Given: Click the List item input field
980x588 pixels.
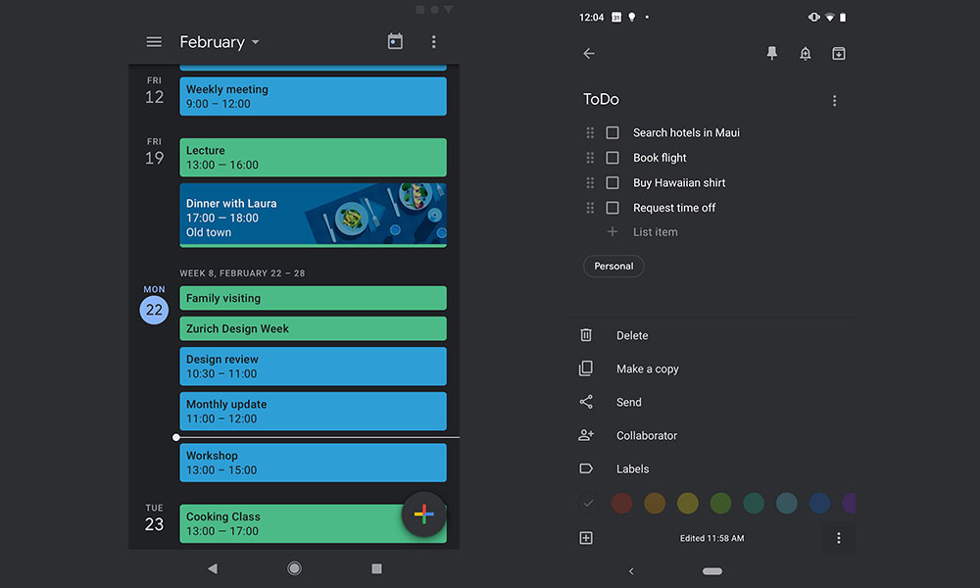Looking at the screenshot, I should tap(656, 232).
